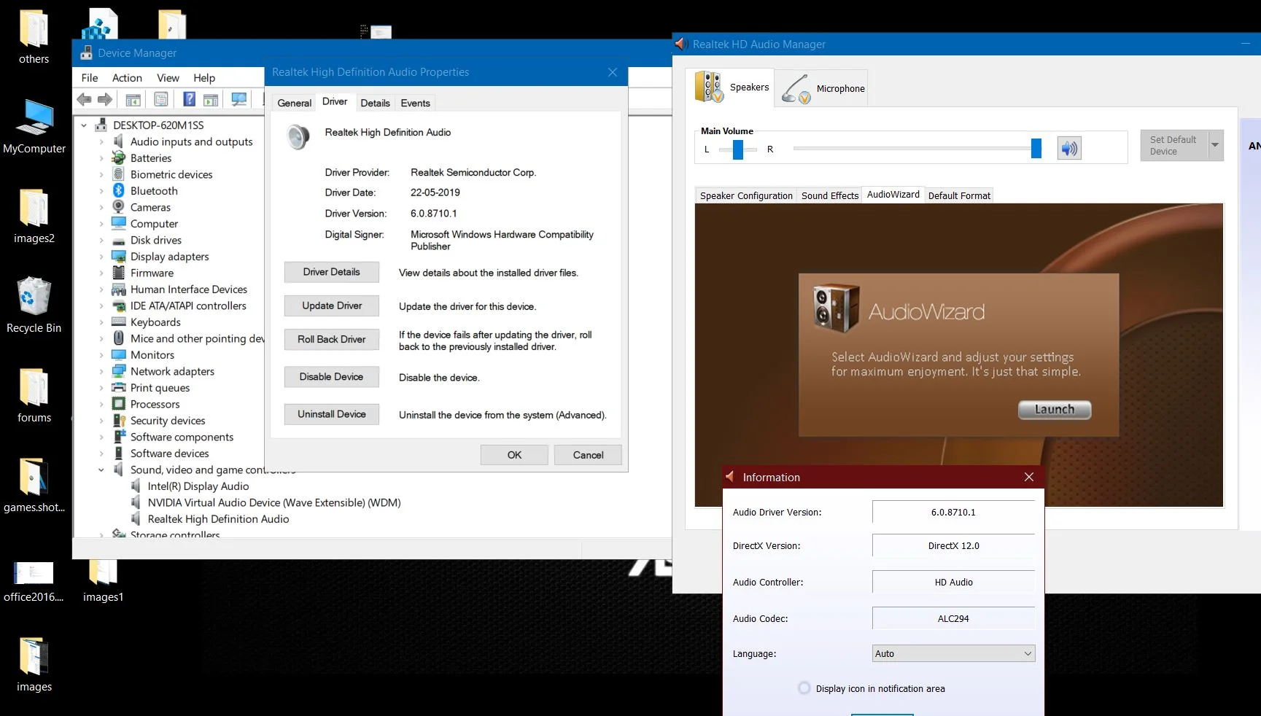Click the Uninstall Device button
The image size is (1261, 716).
click(x=332, y=414)
